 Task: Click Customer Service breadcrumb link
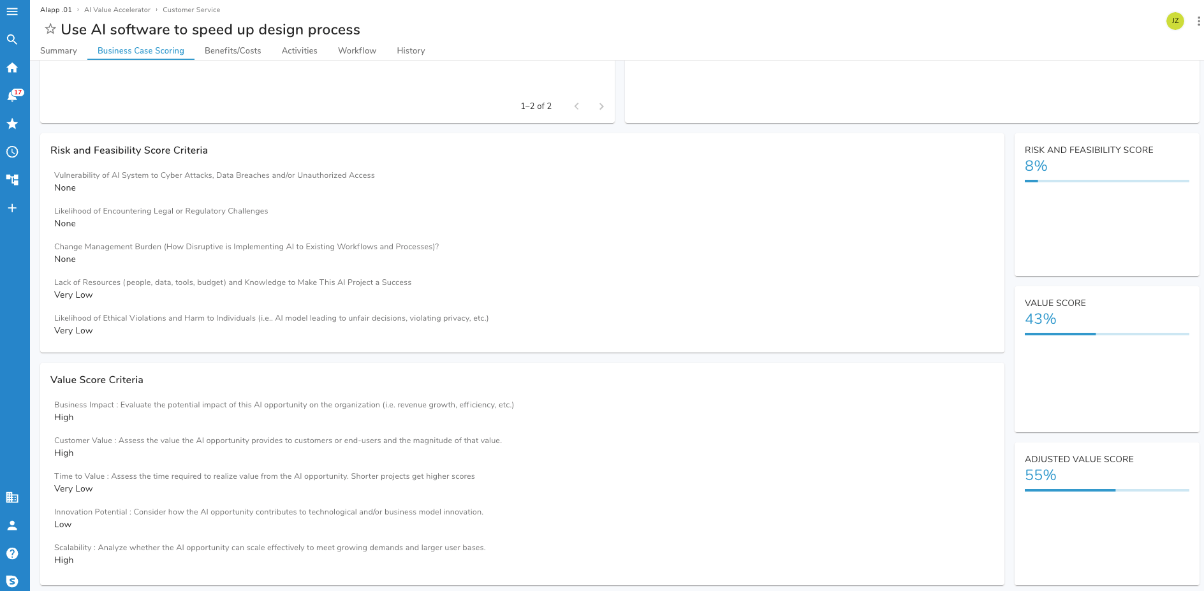coord(191,10)
